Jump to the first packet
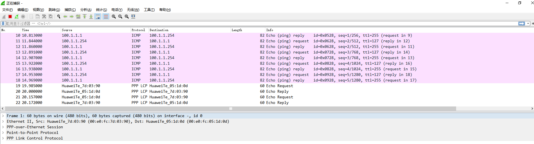This screenshot has width=534, height=144. tap(85, 17)
